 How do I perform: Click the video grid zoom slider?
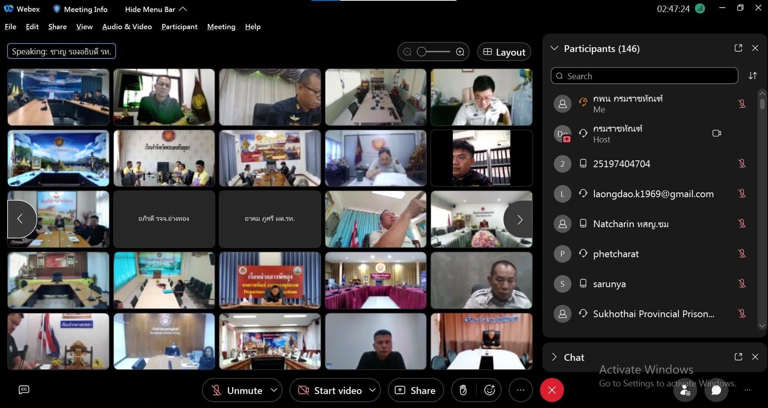point(434,52)
